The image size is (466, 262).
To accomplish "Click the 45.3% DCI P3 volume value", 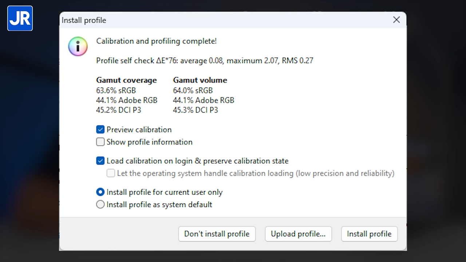I will 195,110.
